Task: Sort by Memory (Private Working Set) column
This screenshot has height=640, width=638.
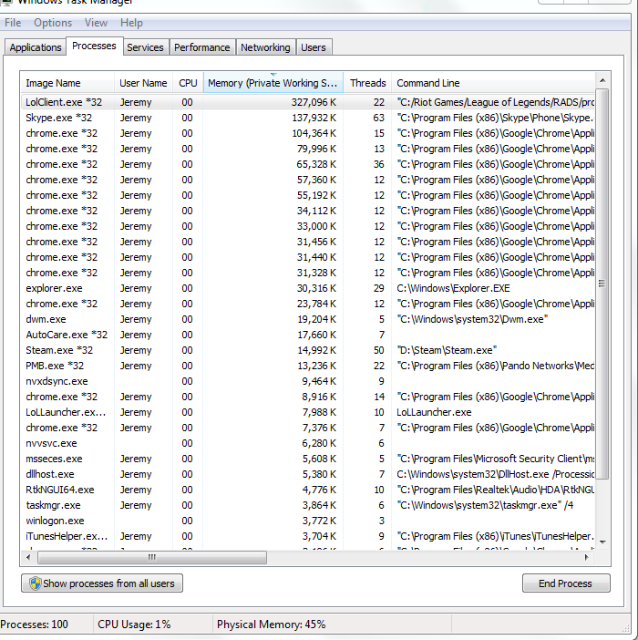Action: click(x=273, y=83)
